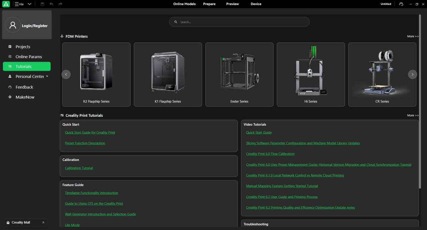Open the File menu
427x230 pixels.
click(x=19, y=4)
